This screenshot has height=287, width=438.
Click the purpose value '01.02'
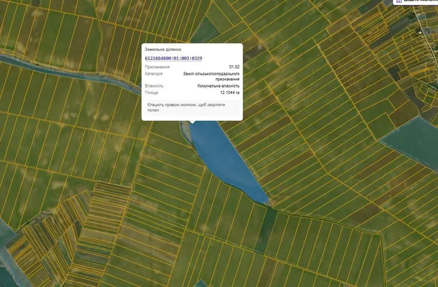click(x=234, y=67)
